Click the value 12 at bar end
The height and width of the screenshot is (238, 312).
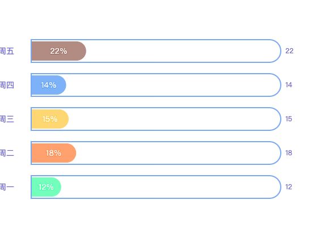point(289,187)
